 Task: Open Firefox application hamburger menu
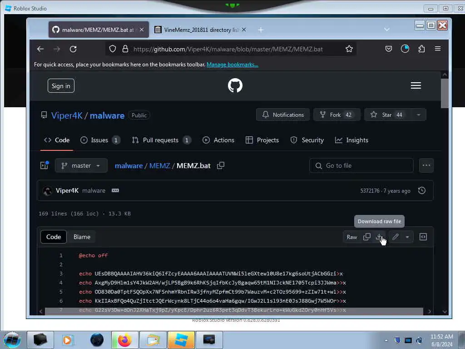tap(438, 49)
